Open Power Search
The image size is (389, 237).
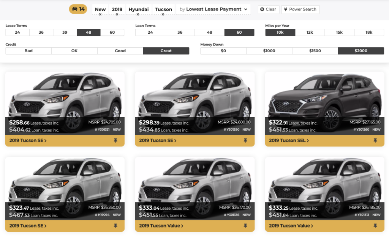300,9
